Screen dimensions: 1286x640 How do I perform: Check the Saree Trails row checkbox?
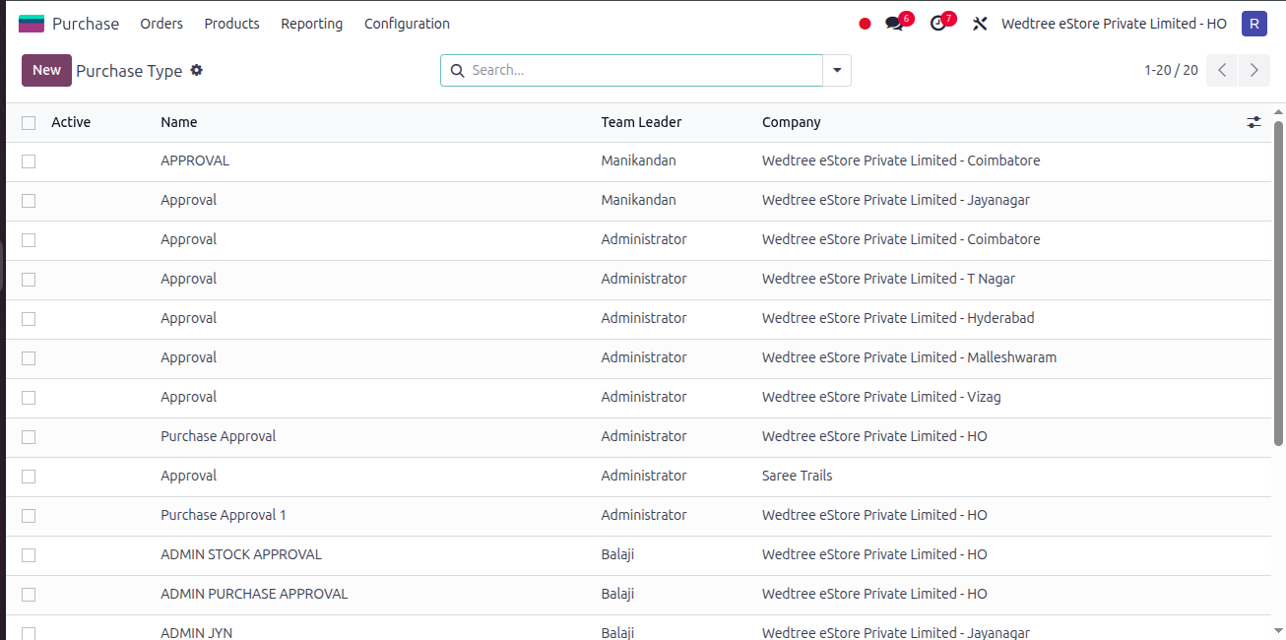click(x=29, y=476)
